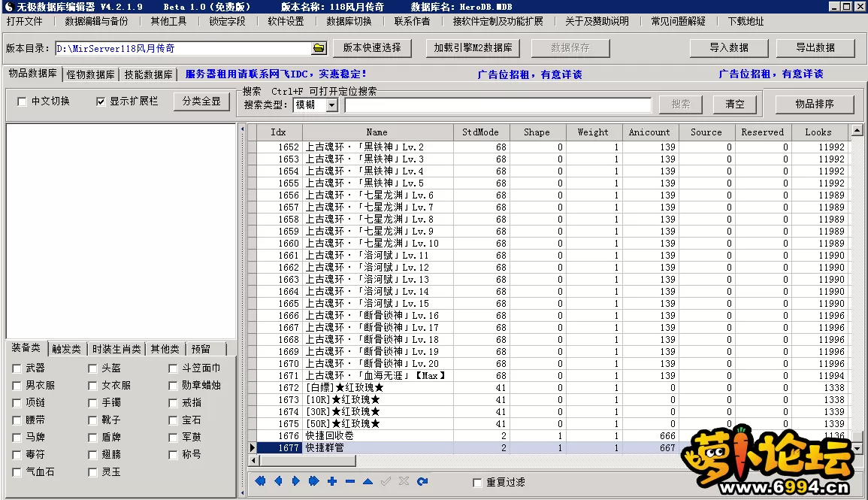The image size is (868, 500).
Task: Click the 加载引擎M2数据库 button
Action: (473, 47)
